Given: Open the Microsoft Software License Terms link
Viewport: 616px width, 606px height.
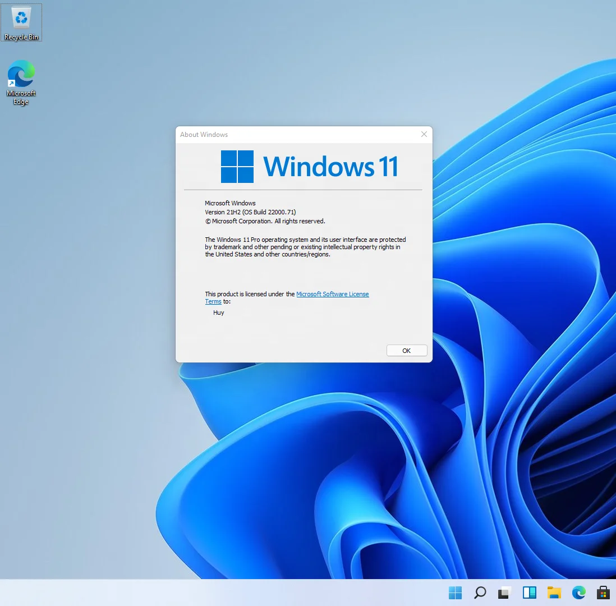Looking at the screenshot, I should pos(333,293).
